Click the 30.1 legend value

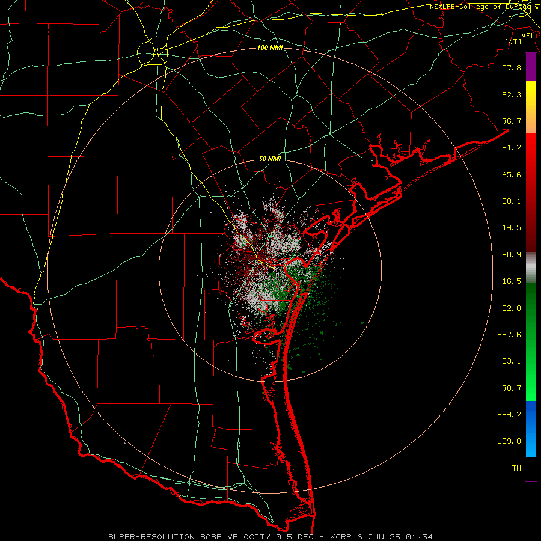pyautogui.click(x=512, y=201)
